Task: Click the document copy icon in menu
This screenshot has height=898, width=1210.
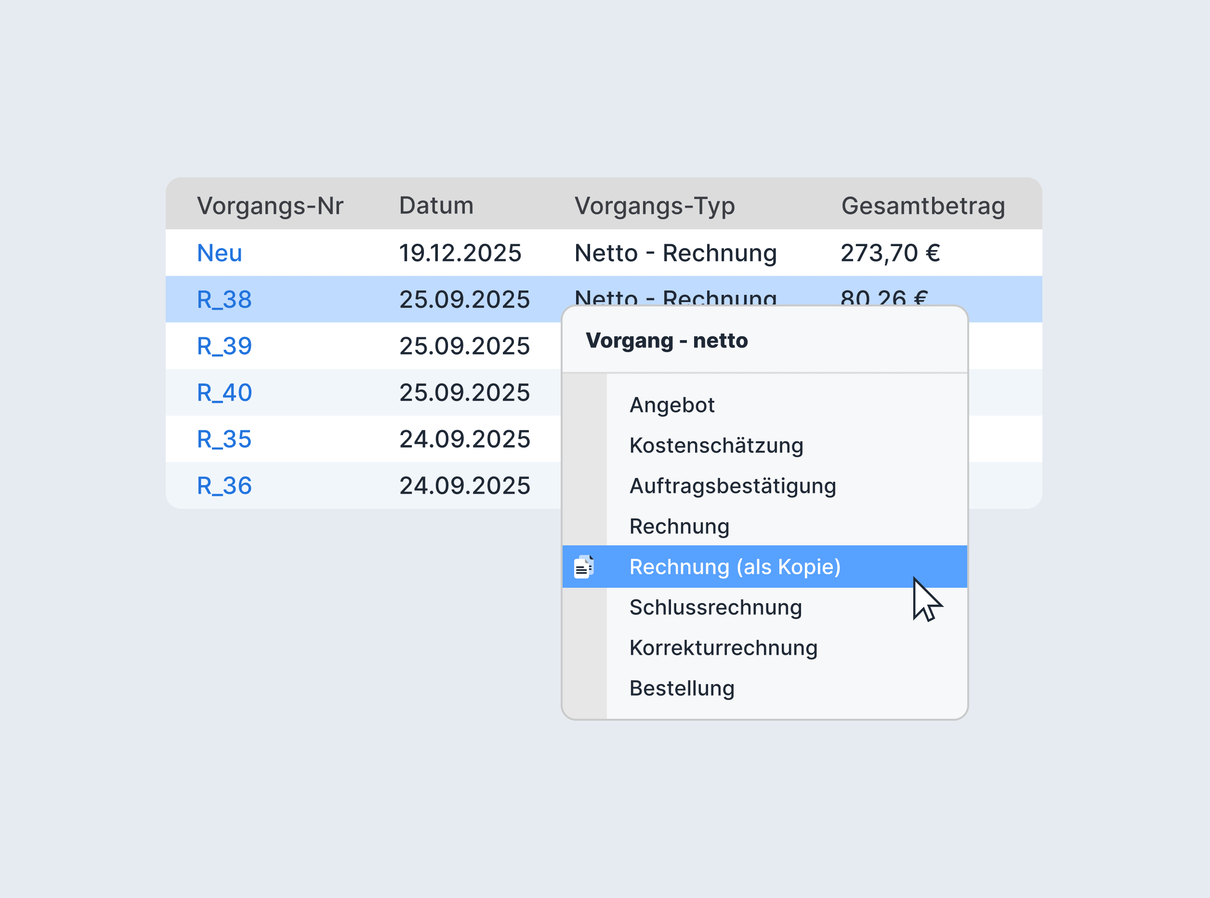Action: (x=584, y=567)
